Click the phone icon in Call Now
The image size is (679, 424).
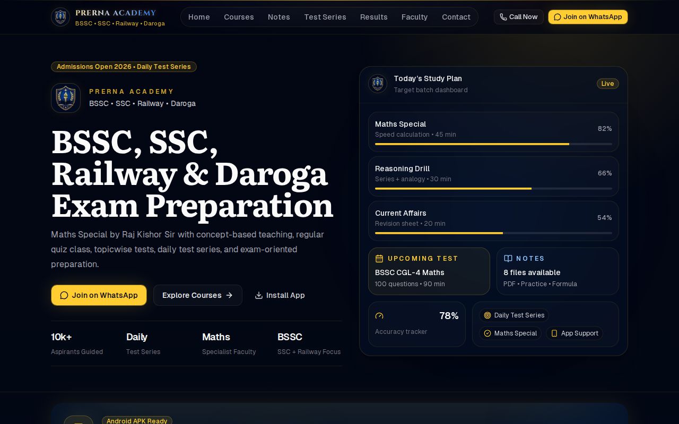[x=503, y=17]
